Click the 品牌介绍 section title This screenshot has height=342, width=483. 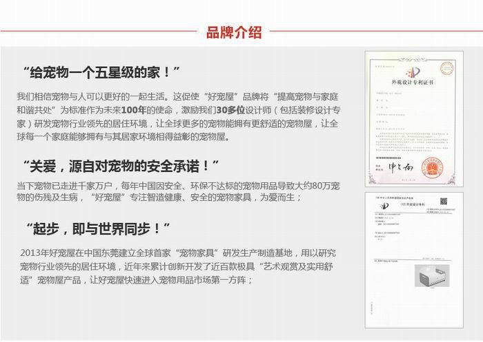coord(234,32)
